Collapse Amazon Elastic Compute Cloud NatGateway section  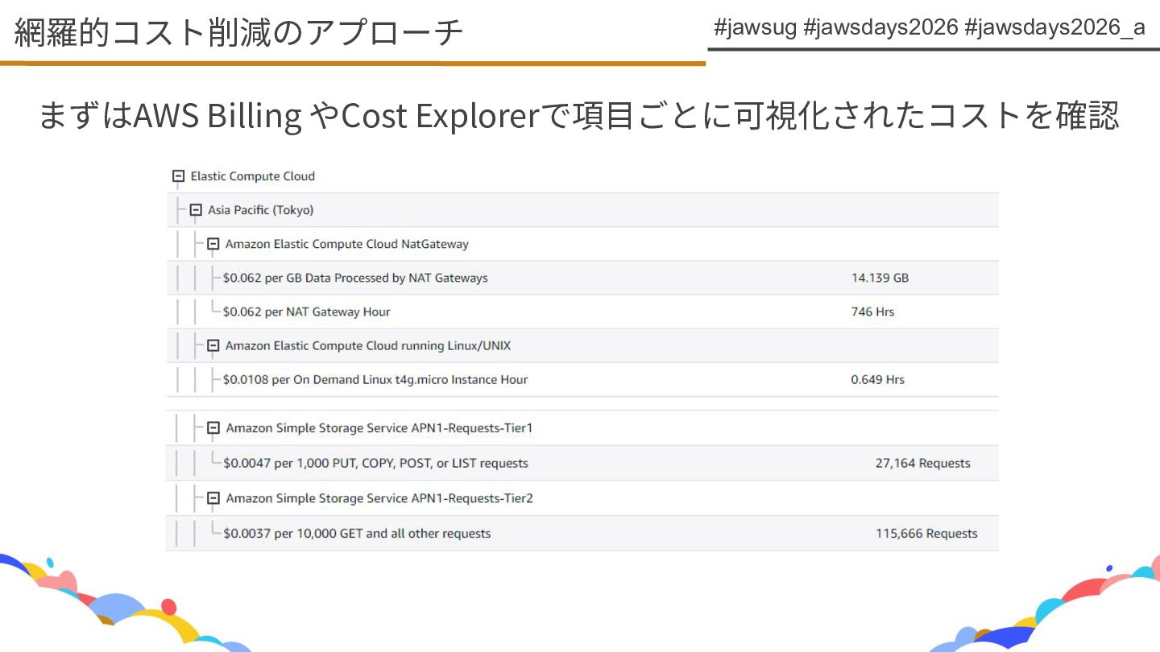[213, 244]
